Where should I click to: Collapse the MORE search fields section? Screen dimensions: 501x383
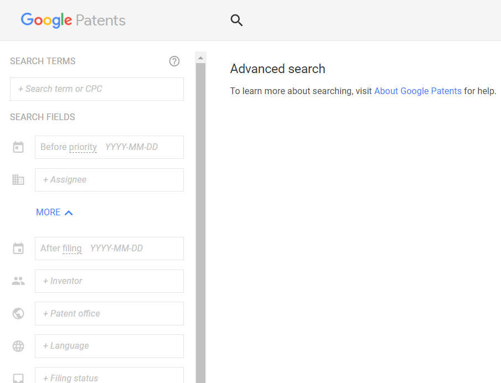[x=55, y=213]
